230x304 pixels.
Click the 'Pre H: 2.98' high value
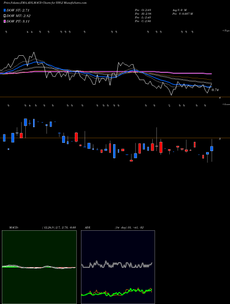pos(143,13)
